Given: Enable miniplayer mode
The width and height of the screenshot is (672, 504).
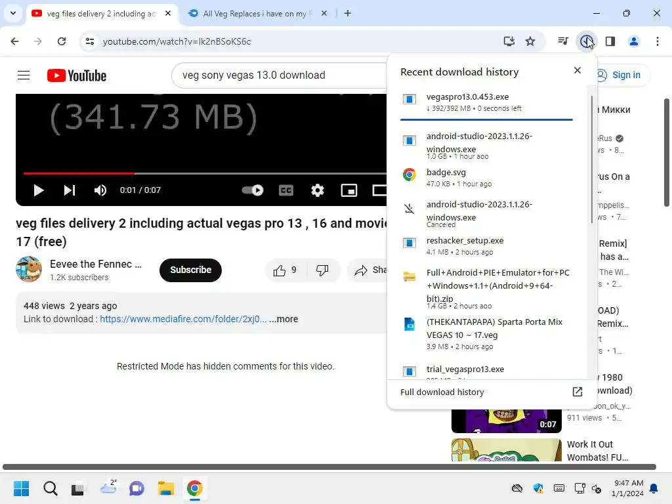Looking at the screenshot, I should tap(349, 190).
